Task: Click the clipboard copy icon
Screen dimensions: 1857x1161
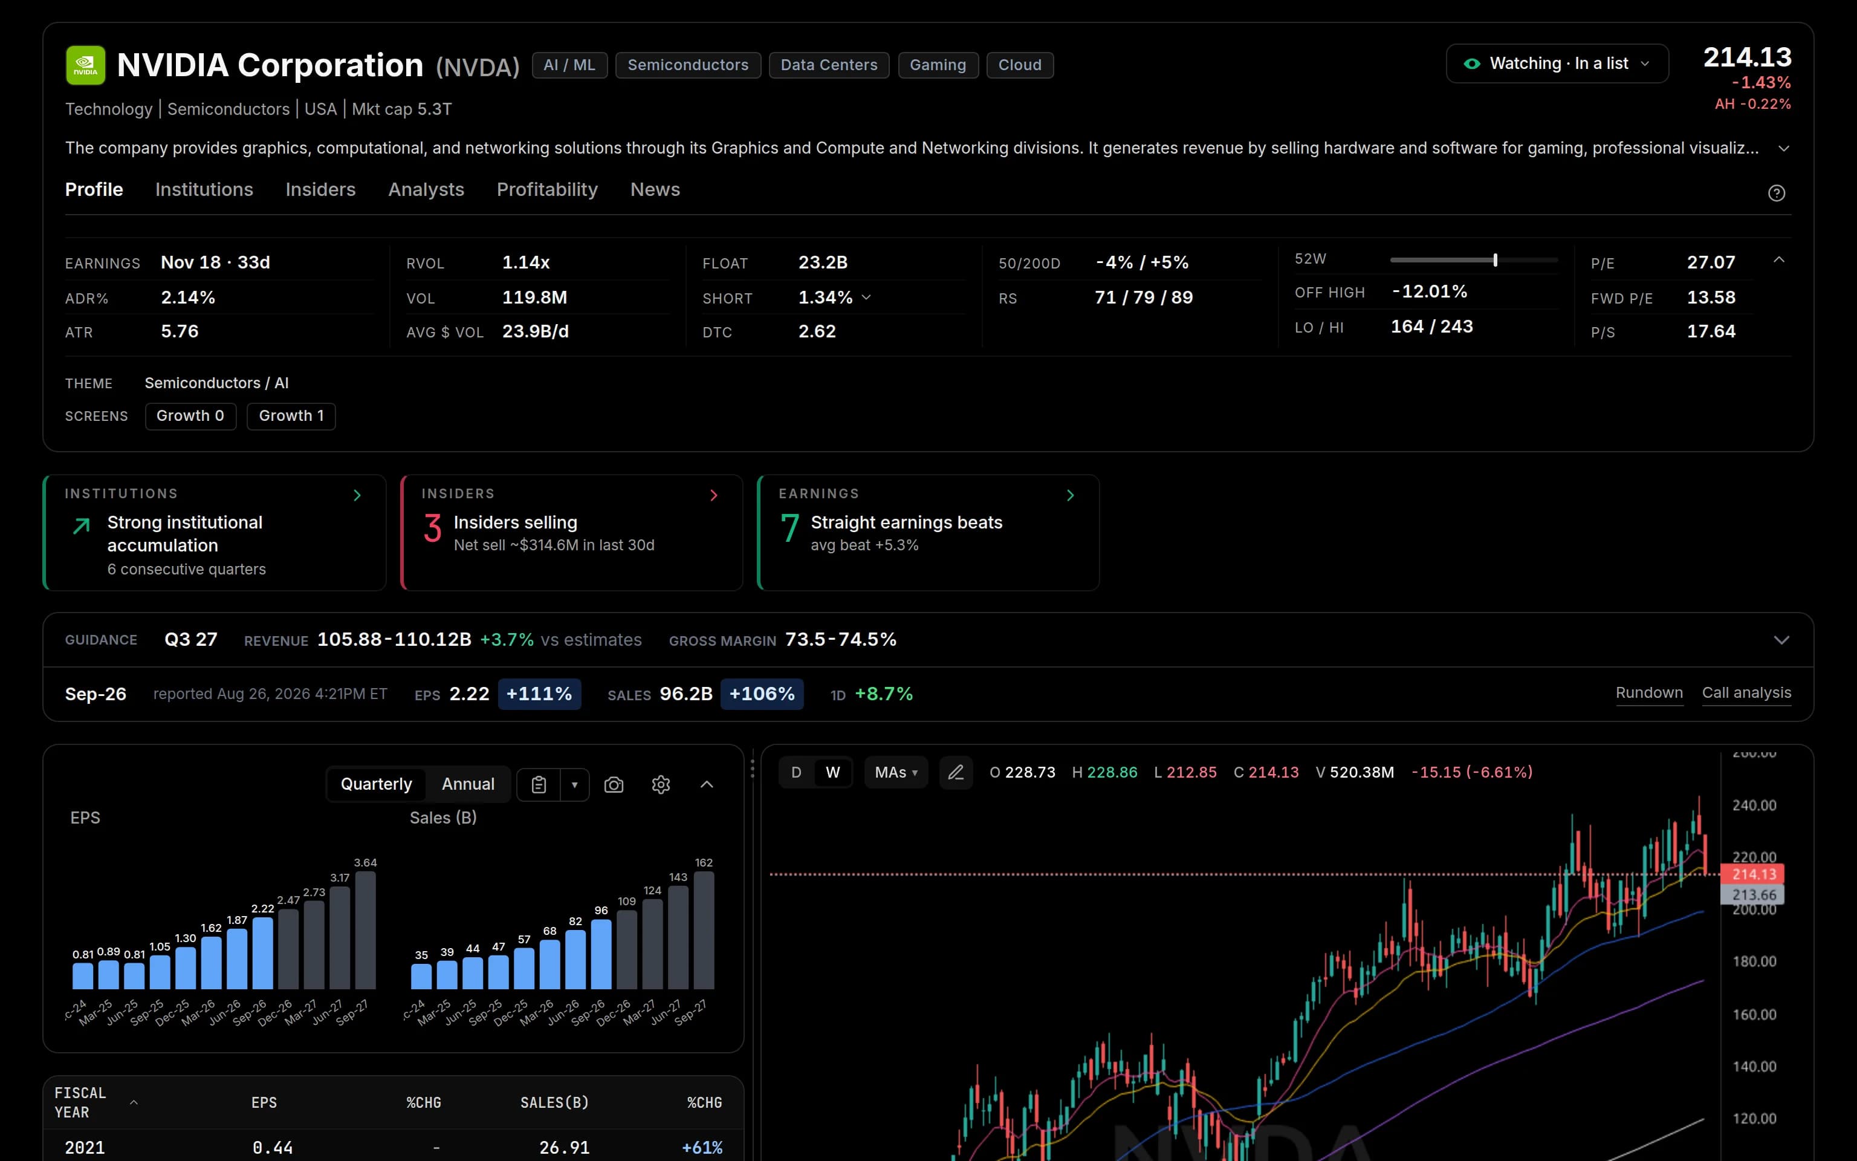Action: pos(539,784)
